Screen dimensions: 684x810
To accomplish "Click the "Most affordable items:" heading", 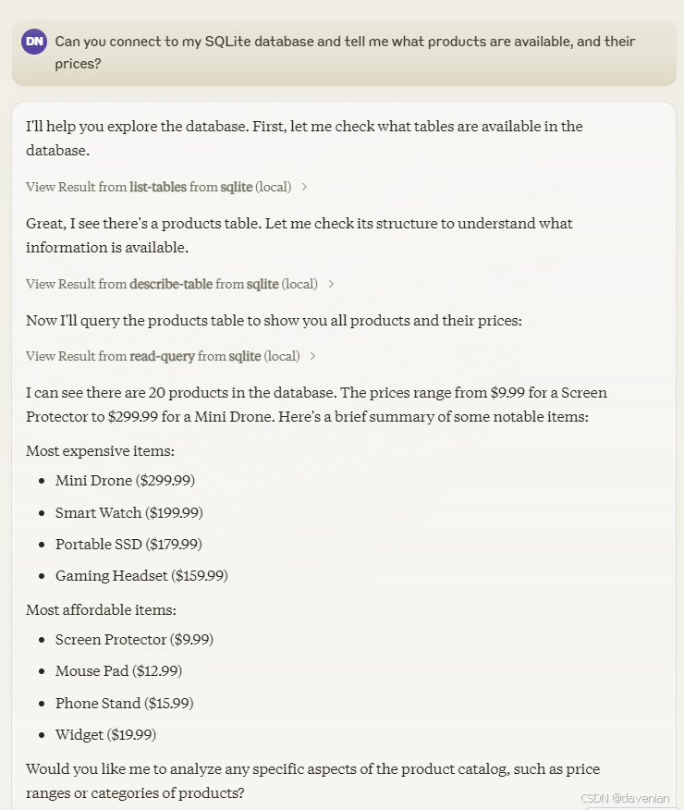I will pyautogui.click(x=101, y=609).
